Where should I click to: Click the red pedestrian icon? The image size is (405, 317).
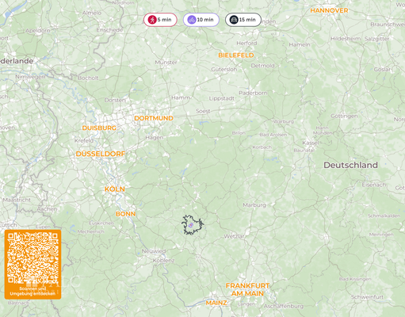(152, 20)
